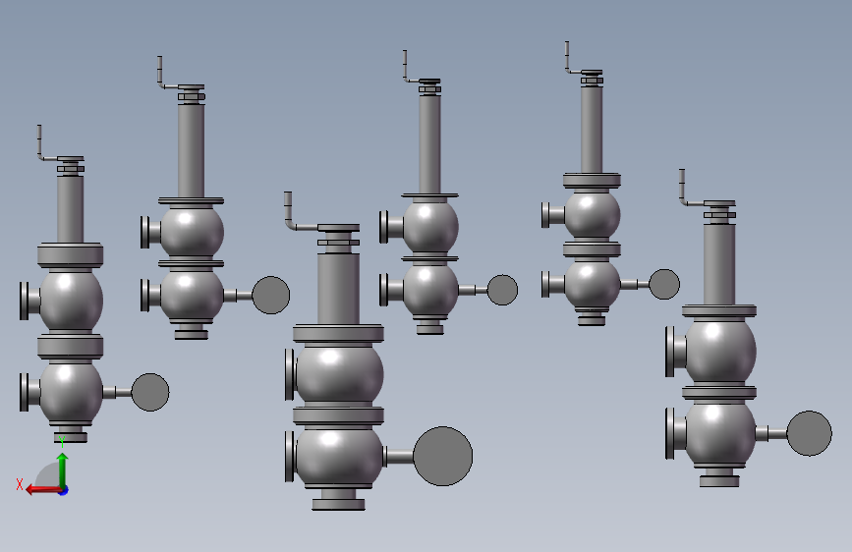The image size is (852, 552).
Task: Click the blue Z axis ball of the triad
Action: [64, 491]
